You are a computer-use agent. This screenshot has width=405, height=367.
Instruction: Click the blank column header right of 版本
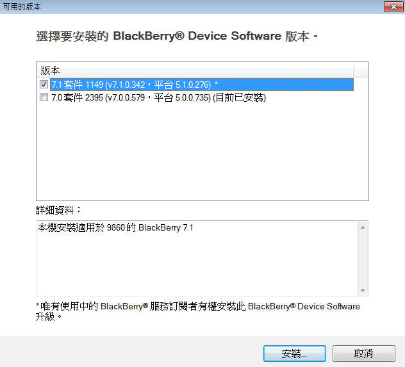[x=361, y=70]
